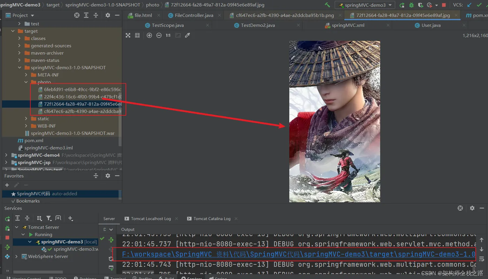Set image to actual size 1:1
This screenshot has height=279, width=488.
tap(168, 36)
